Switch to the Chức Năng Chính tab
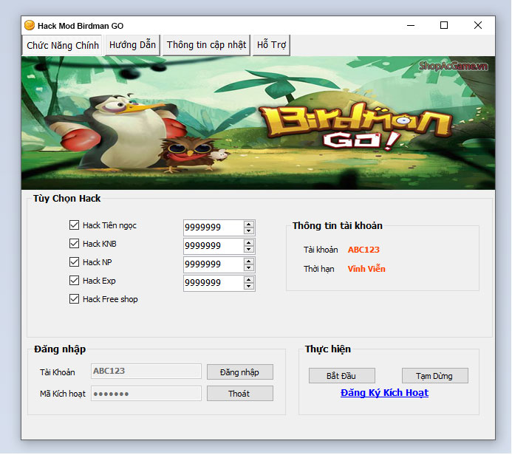This screenshot has width=512, height=455. coord(63,45)
